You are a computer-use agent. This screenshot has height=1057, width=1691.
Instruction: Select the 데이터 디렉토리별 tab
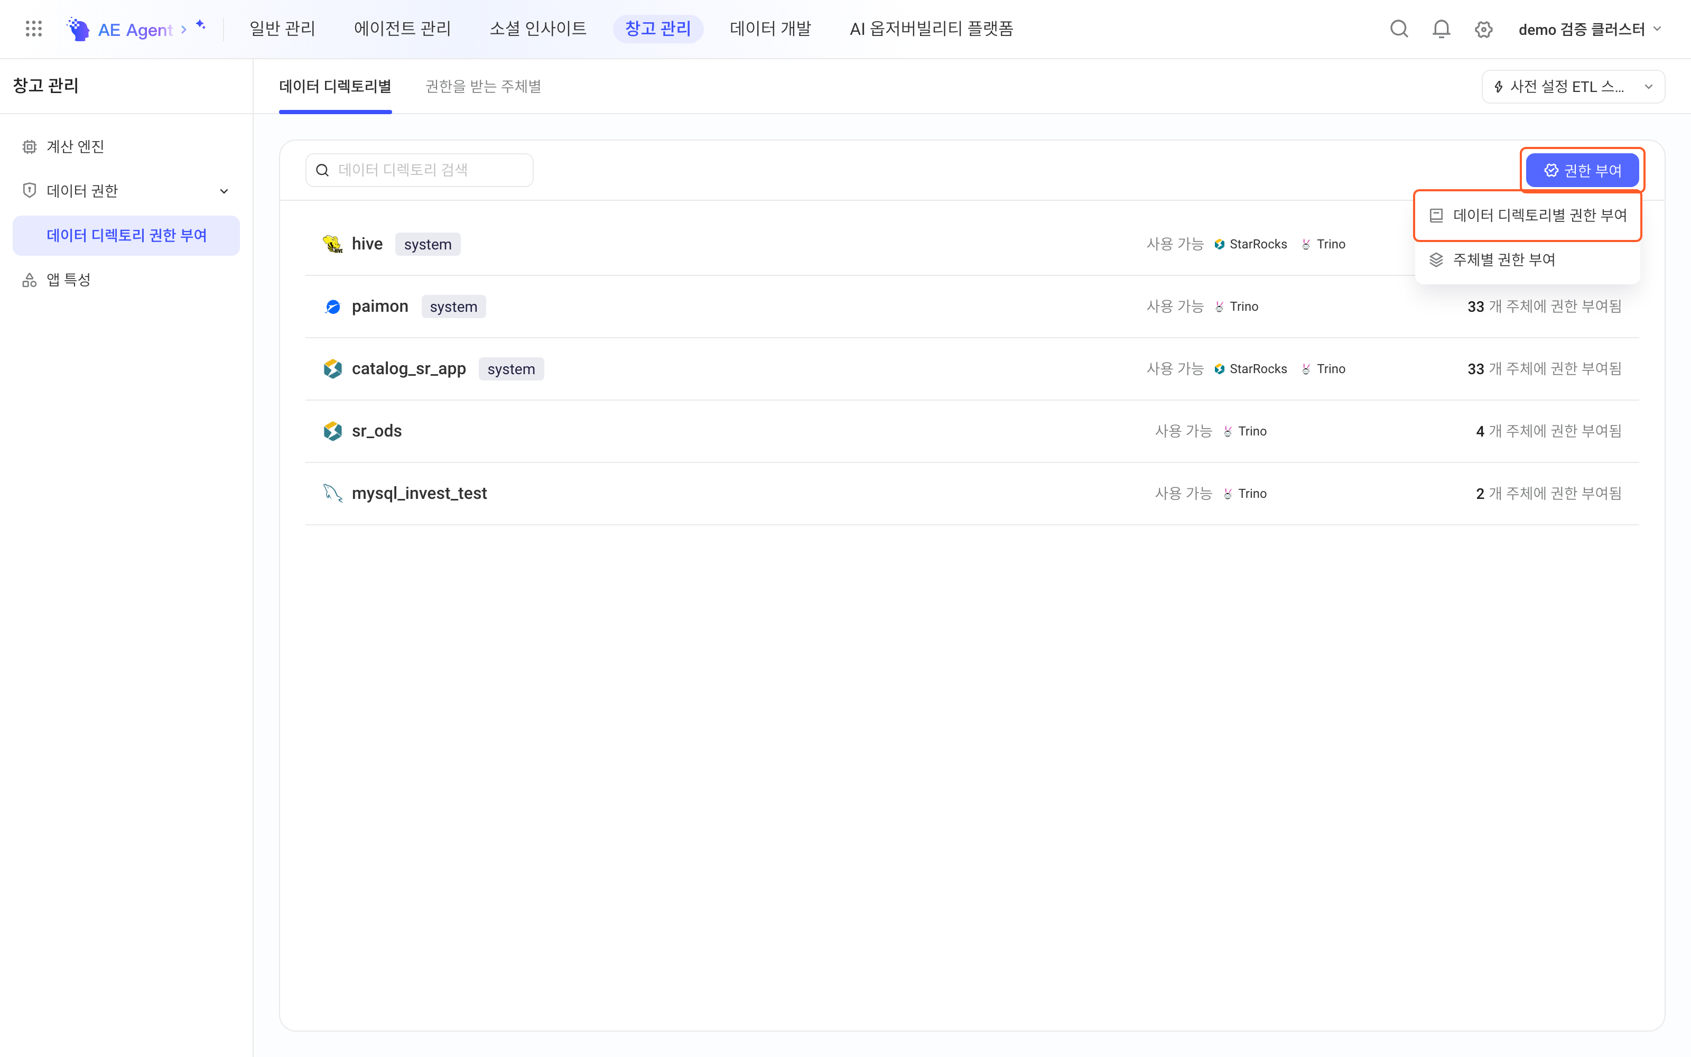pos(336,86)
